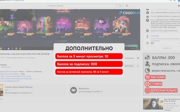
Task: Open the recommended video thumbnail with 2:49
Action: coord(153,104)
